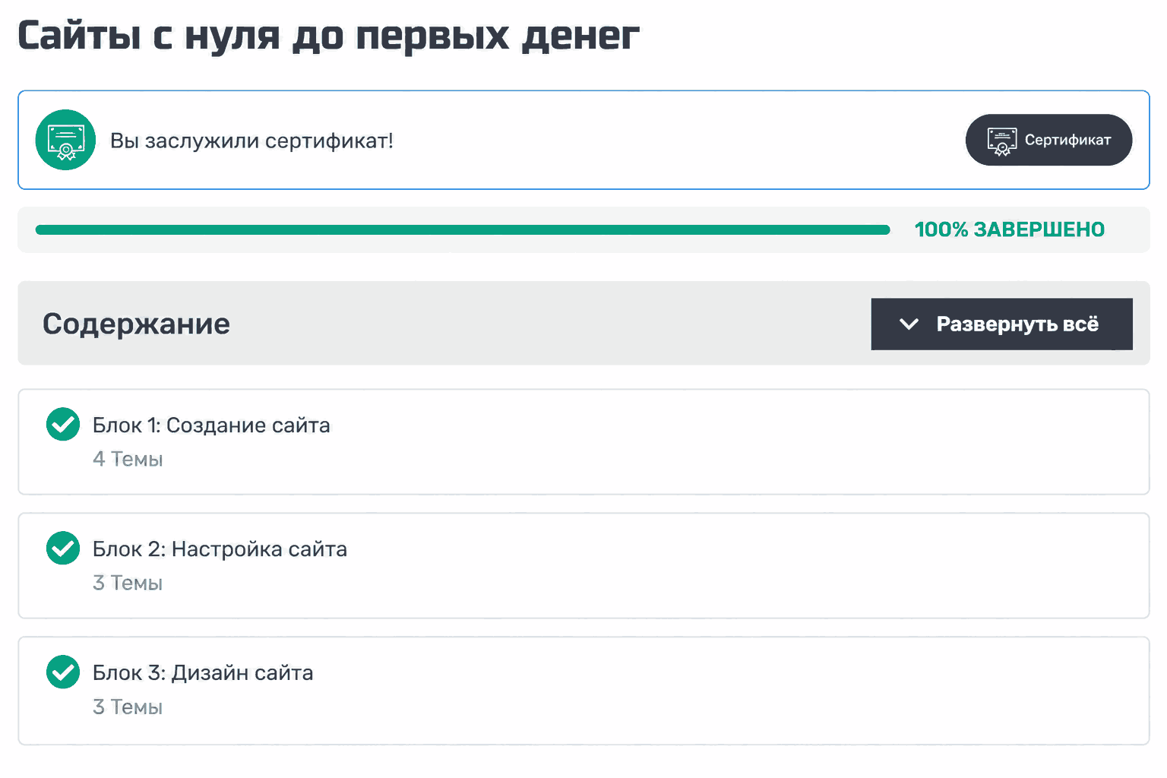
Task: Click the chevron in Развернуть всё button
Action: pyautogui.click(x=909, y=324)
